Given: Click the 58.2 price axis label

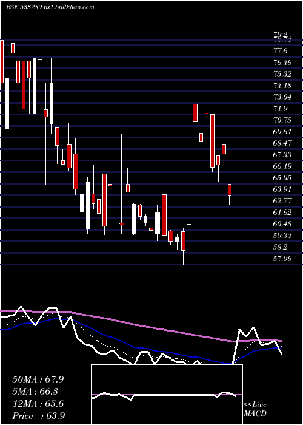Looking at the screenshot, I should tap(280, 246).
